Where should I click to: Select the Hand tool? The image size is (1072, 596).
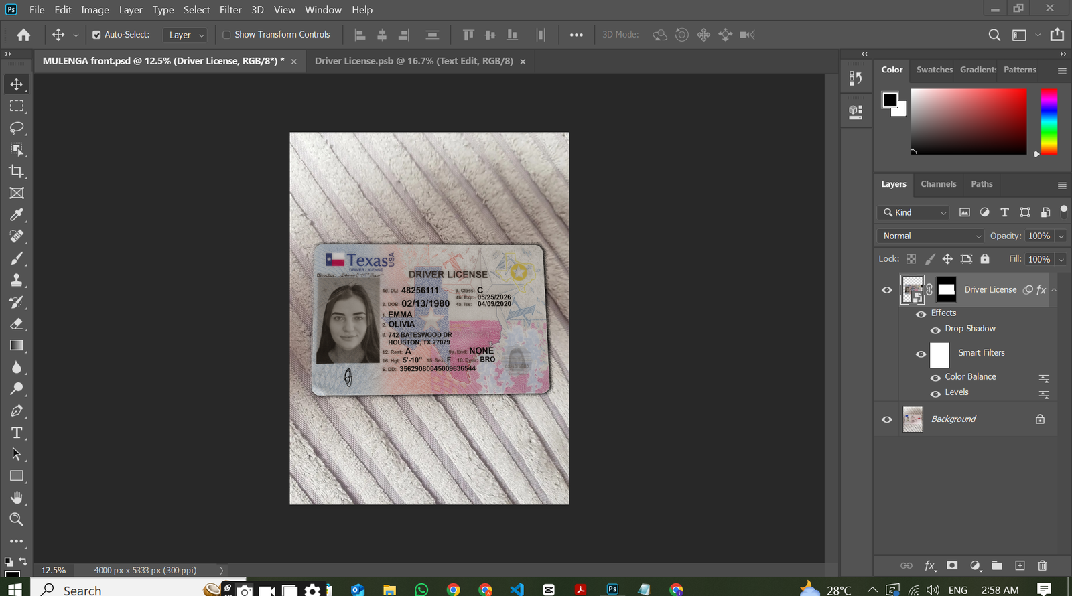tap(17, 498)
